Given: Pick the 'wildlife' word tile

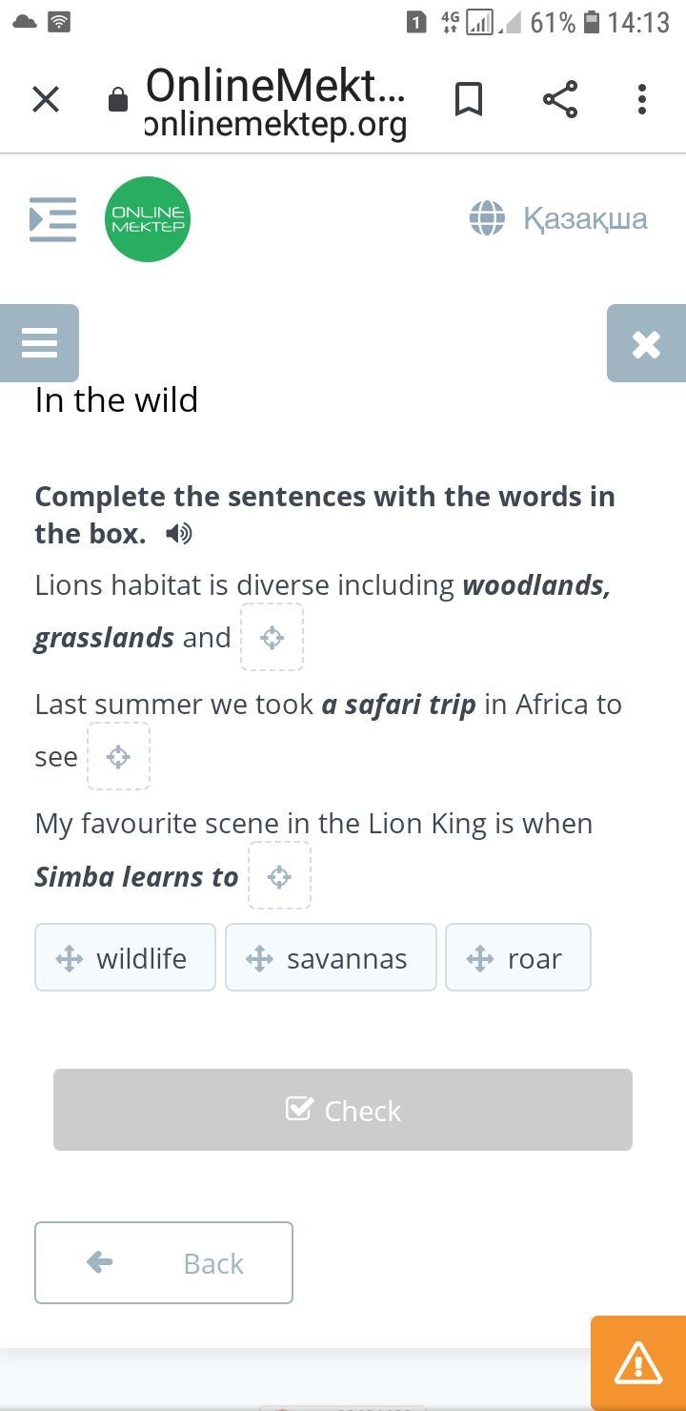Looking at the screenshot, I should pos(125,957).
